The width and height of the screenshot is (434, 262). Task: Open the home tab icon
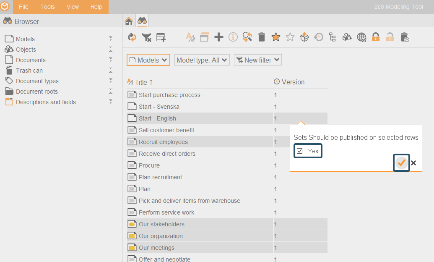point(128,21)
